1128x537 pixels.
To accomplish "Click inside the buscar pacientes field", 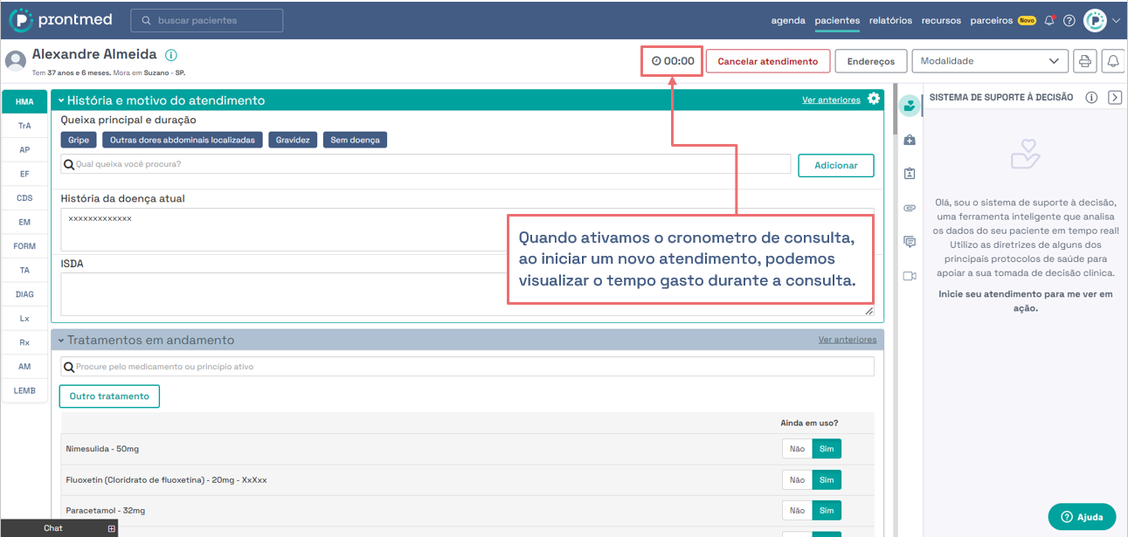I will [x=207, y=20].
